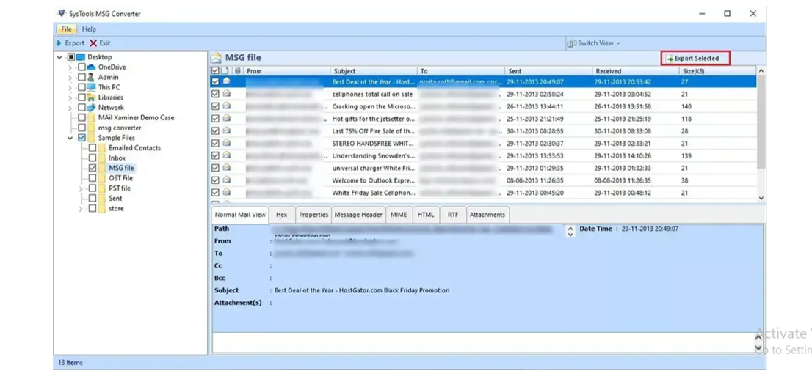Click the document type column header icon
Screen dimensions: 812x376
point(225,71)
